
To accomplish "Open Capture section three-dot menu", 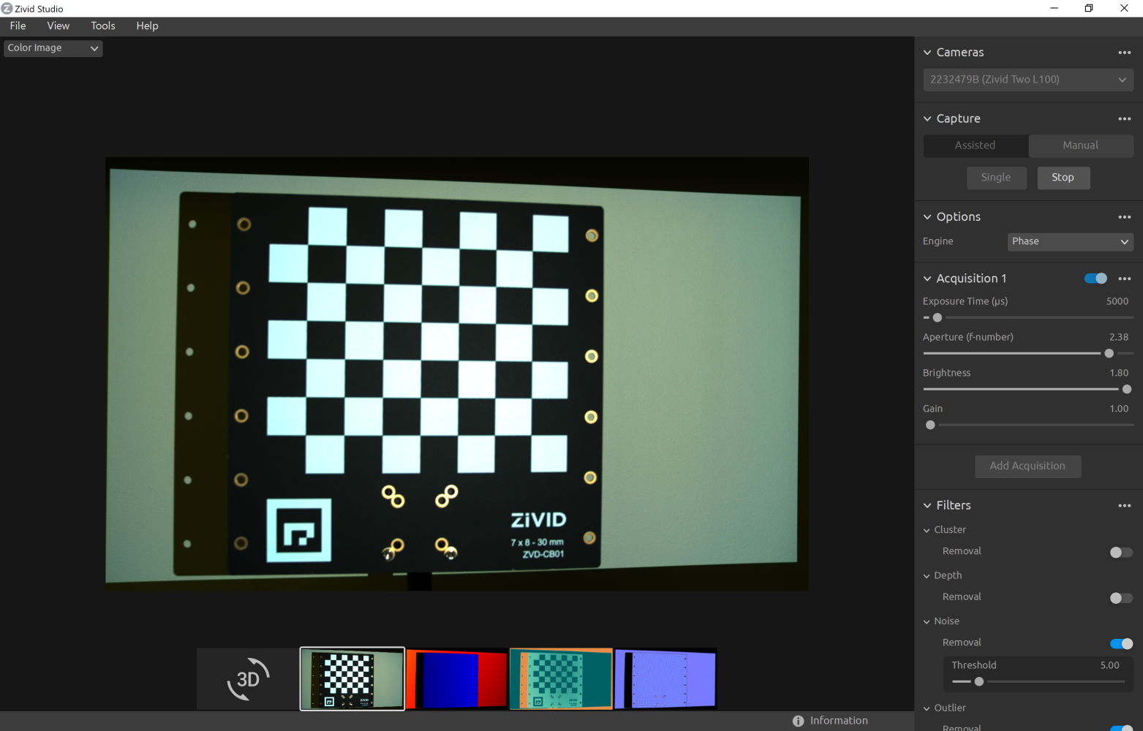I will pos(1124,118).
